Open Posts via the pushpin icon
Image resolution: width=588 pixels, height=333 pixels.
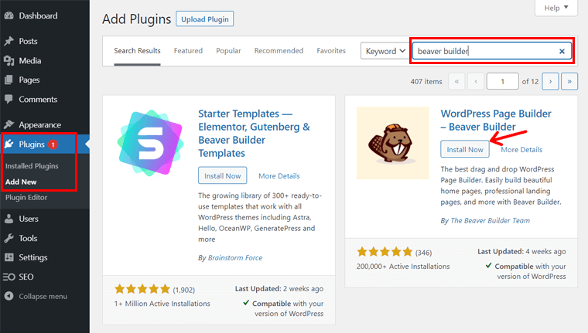click(x=9, y=41)
